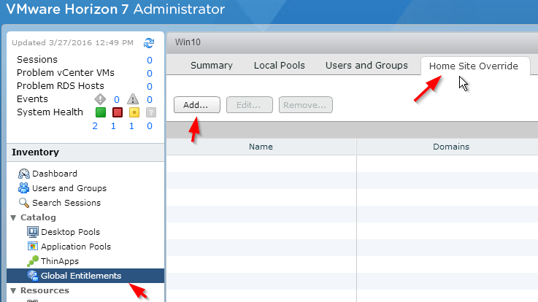Open the Local Pools tab

coord(280,65)
